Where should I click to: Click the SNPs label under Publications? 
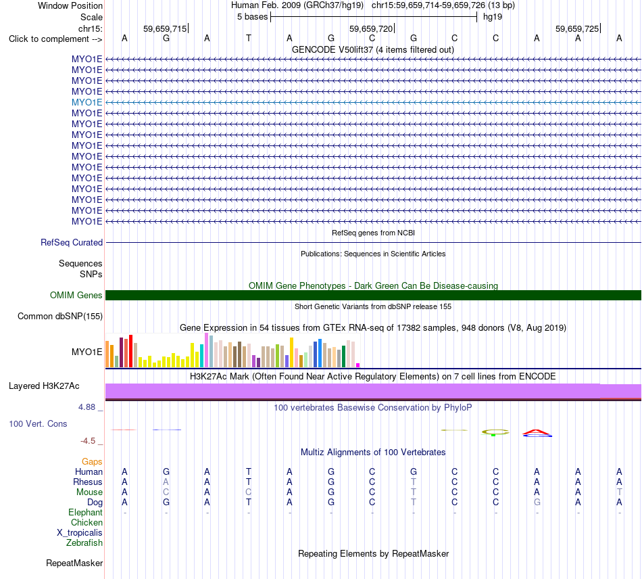[91, 274]
